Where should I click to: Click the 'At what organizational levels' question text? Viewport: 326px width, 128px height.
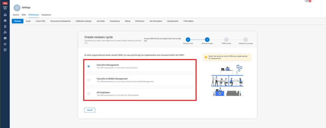tap(134, 55)
